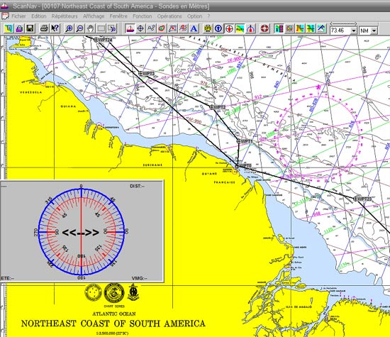The height and width of the screenshot is (337, 390).
Task: Select waypoint WPT23 on the chart
Action: pyautogui.click(x=356, y=199)
